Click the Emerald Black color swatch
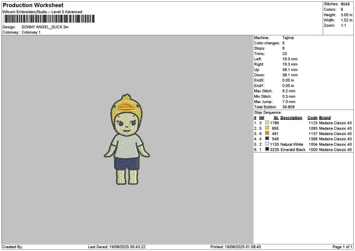This screenshot has width=355, height=251. pyautogui.click(x=267, y=149)
